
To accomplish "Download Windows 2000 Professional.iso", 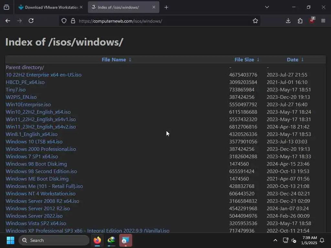I will [41, 149].
